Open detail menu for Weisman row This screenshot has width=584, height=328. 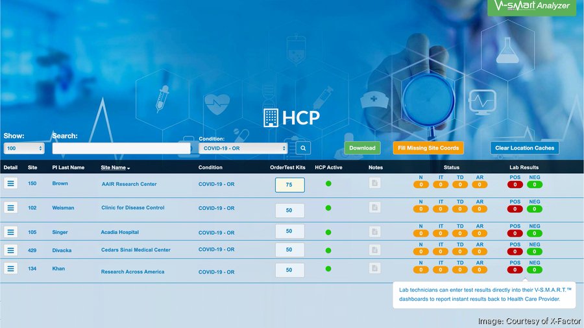click(10, 207)
